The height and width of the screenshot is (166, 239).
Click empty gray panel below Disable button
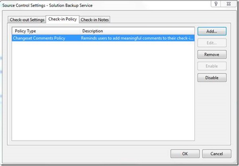tap(213, 113)
